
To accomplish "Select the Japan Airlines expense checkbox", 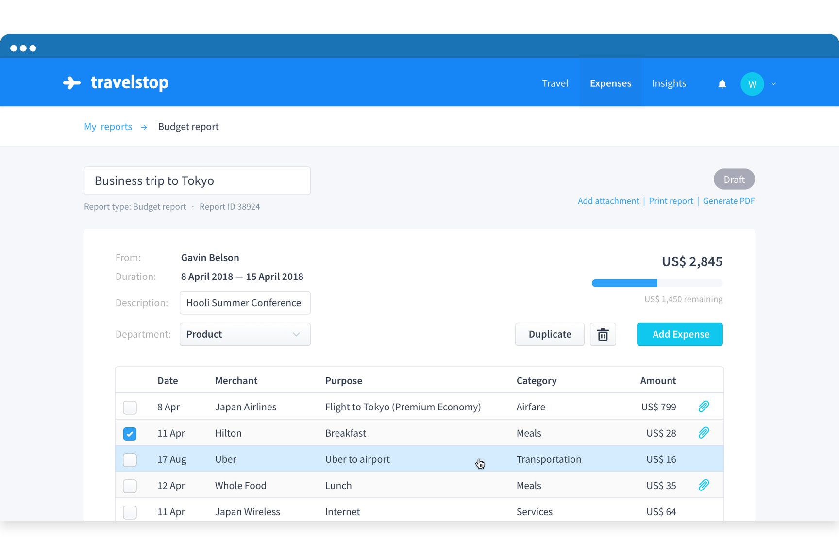I will coord(130,408).
